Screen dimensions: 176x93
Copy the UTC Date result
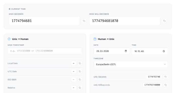click(80, 72)
